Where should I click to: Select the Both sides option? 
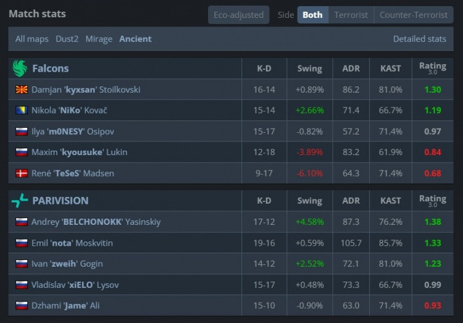pyautogui.click(x=312, y=15)
